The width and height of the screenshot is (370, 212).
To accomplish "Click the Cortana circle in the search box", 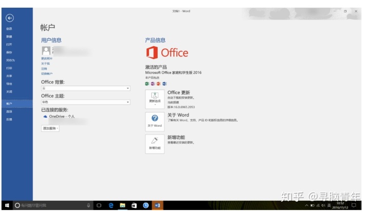I will pos(17,205).
